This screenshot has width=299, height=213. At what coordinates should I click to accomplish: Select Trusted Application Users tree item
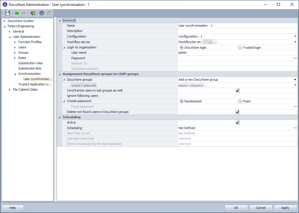click(x=35, y=84)
